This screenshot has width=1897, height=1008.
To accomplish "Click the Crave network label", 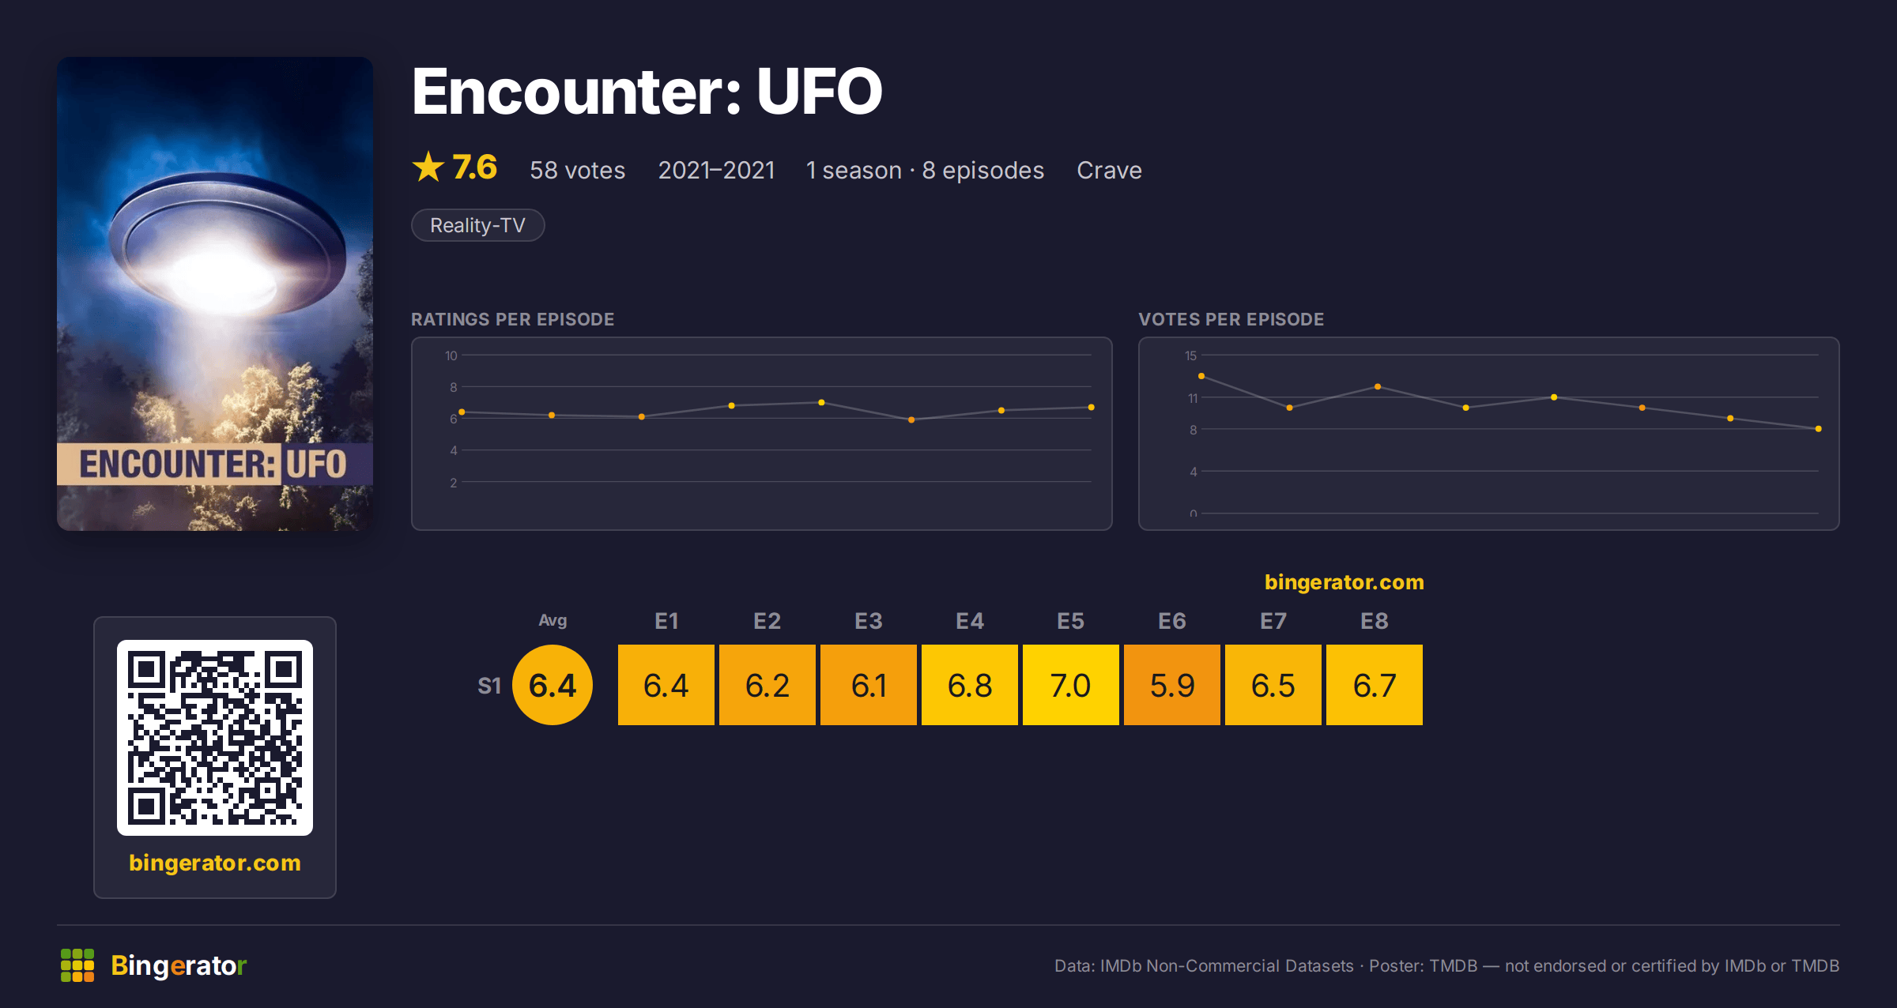I will point(1109,170).
